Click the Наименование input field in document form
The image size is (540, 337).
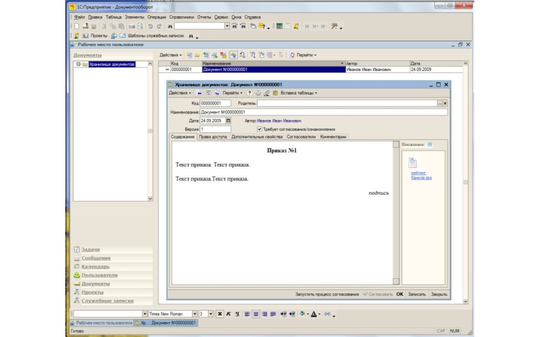click(x=323, y=112)
